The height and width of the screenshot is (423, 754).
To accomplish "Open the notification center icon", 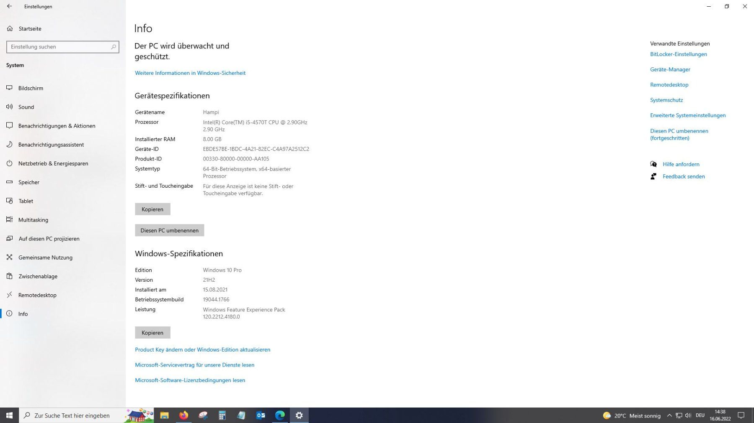I will coord(741,415).
